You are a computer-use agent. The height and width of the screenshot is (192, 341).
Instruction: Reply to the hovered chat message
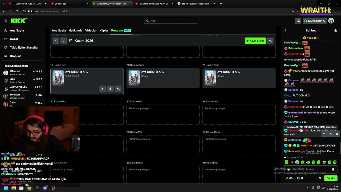pyautogui.click(x=324, y=134)
